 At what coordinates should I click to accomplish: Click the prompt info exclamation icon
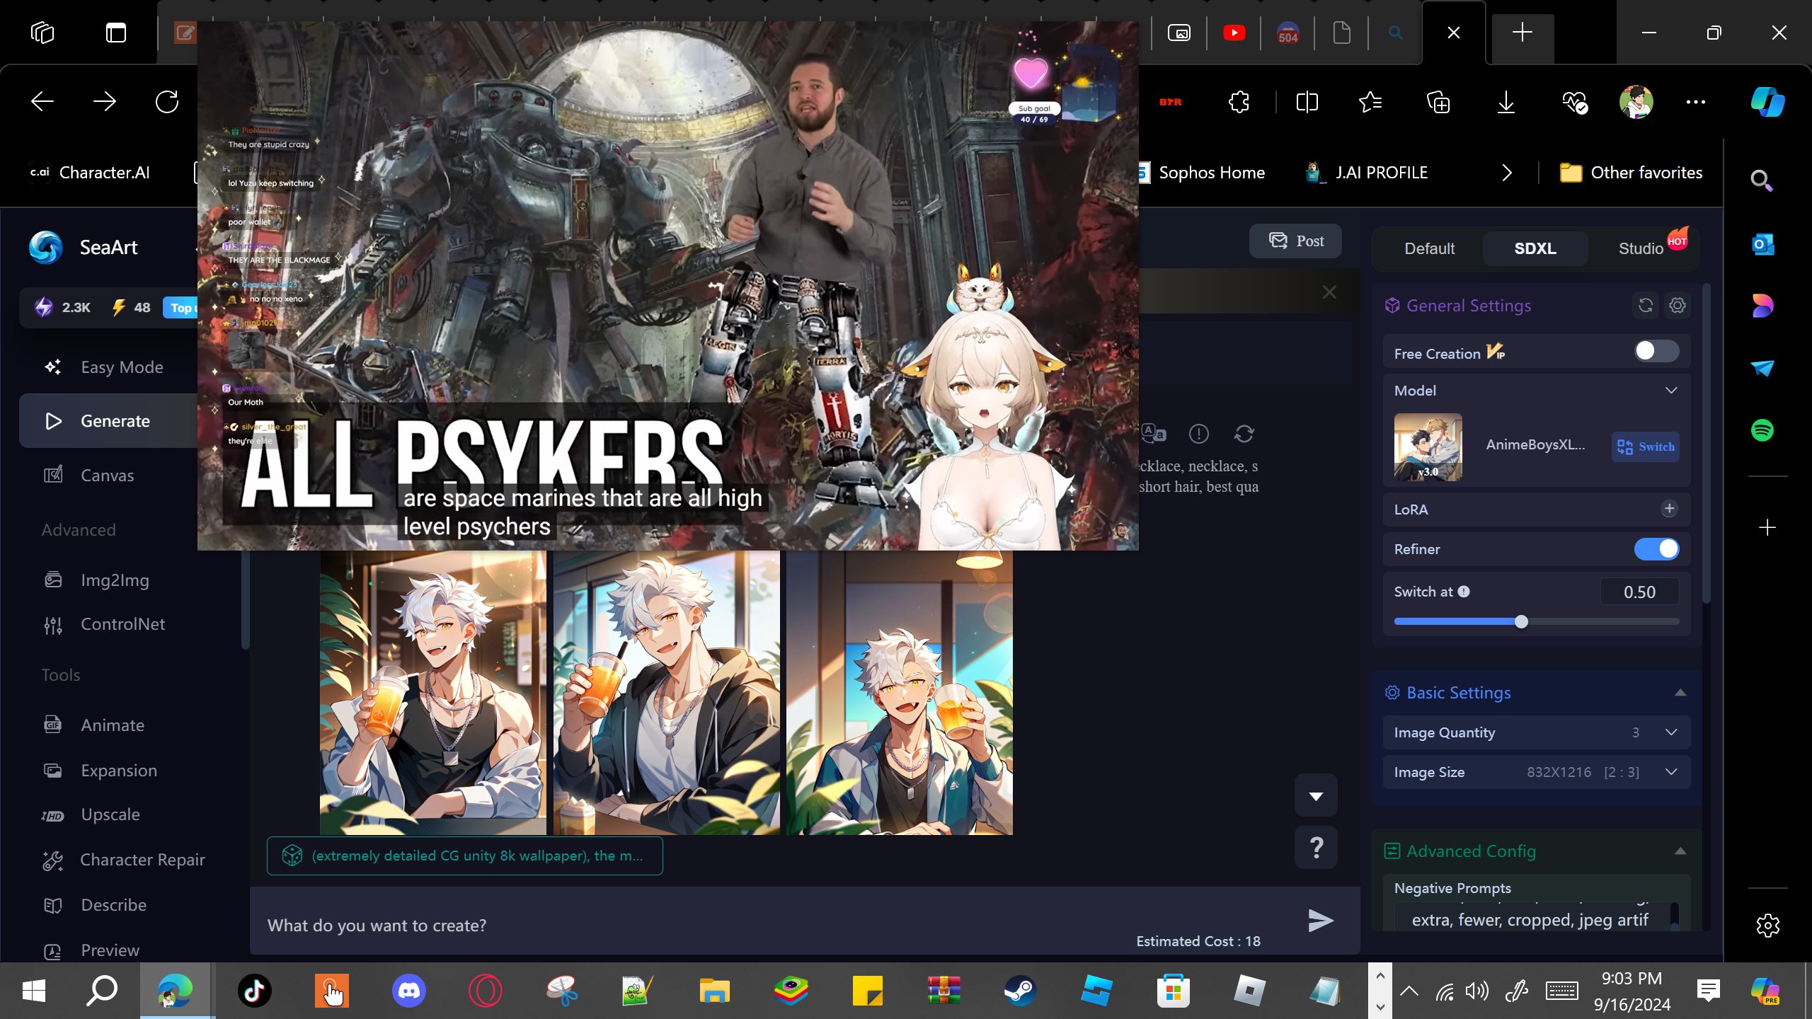(x=1199, y=434)
